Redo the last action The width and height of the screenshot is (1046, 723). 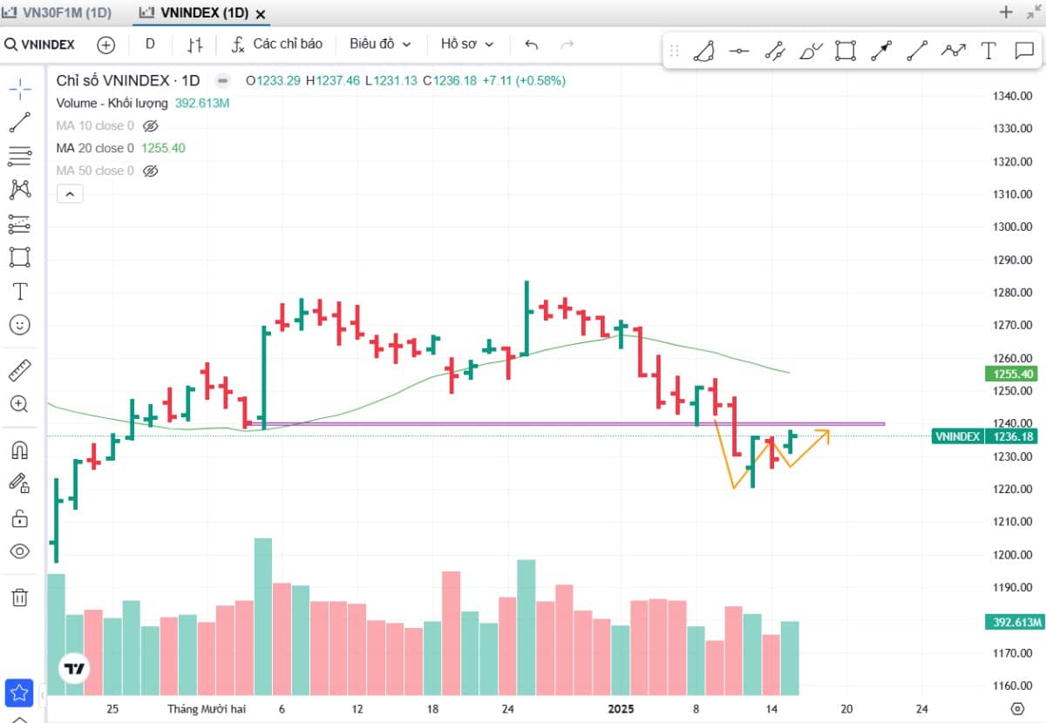point(567,44)
